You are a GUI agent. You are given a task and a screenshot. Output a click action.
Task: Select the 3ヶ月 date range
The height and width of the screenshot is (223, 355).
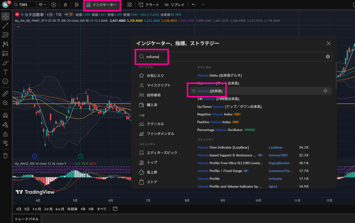48,209
